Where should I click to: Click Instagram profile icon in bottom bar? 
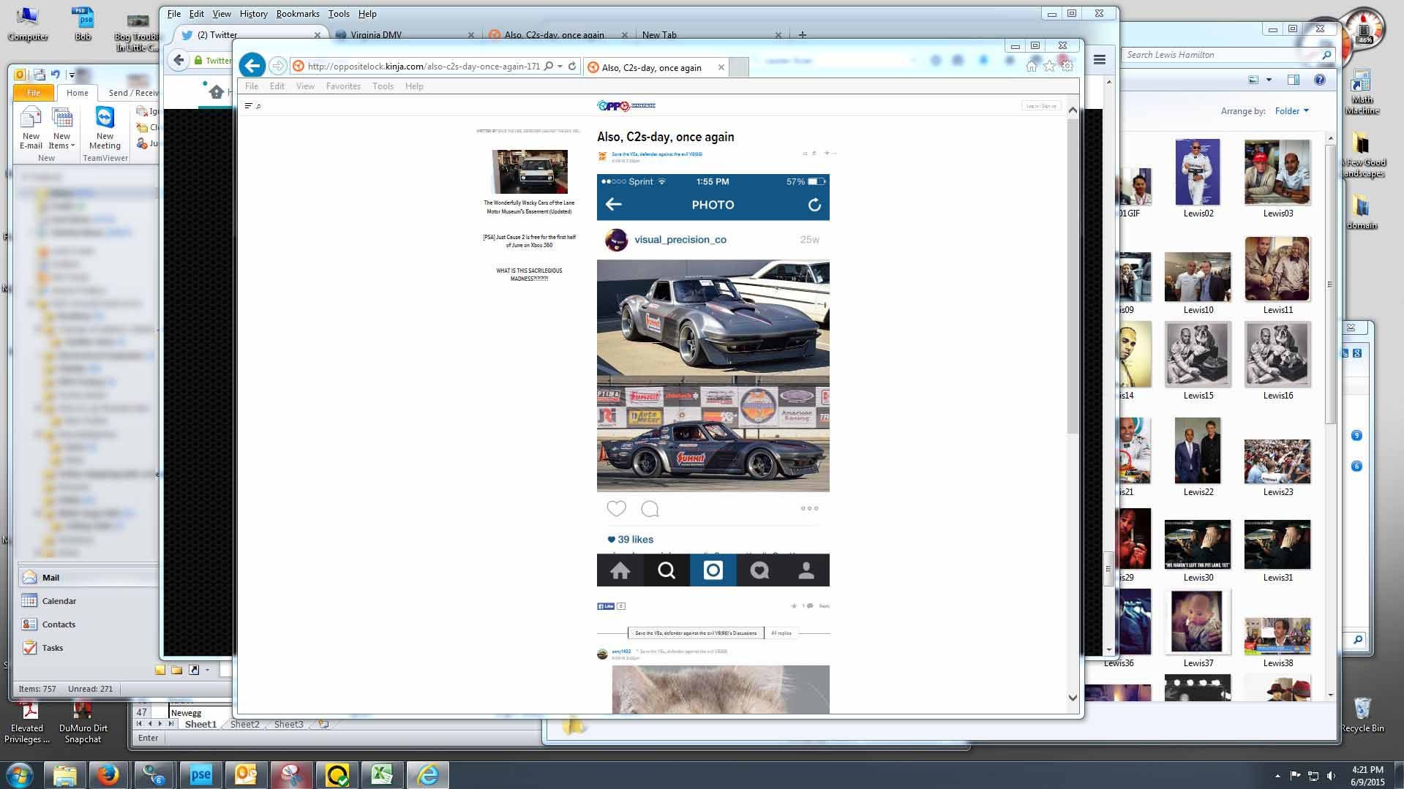[x=806, y=570]
